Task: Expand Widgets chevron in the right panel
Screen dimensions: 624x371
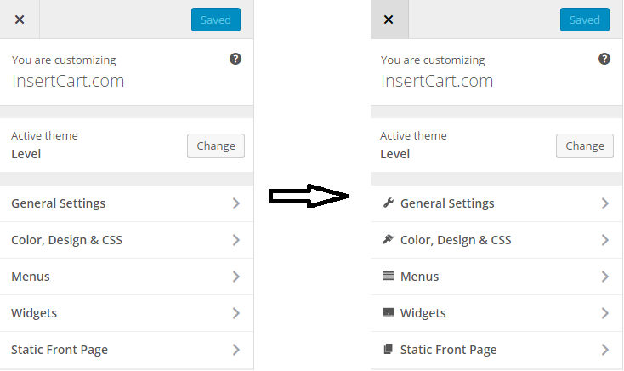Action: 605,313
